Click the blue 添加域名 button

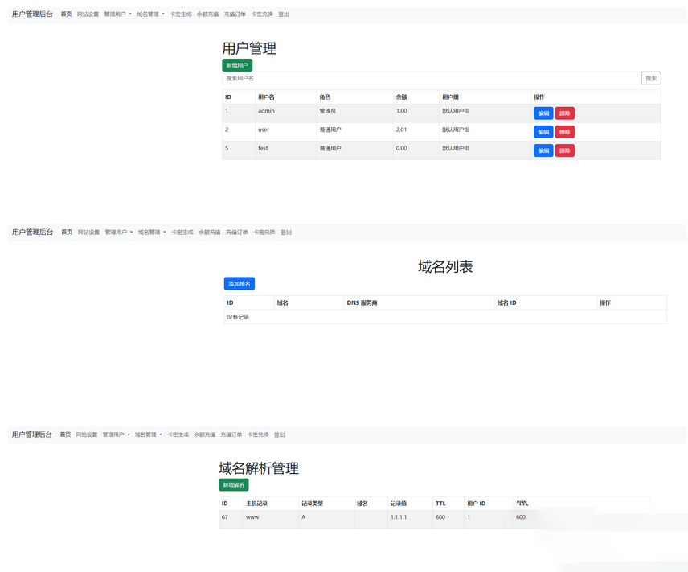(x=240, y=284)
